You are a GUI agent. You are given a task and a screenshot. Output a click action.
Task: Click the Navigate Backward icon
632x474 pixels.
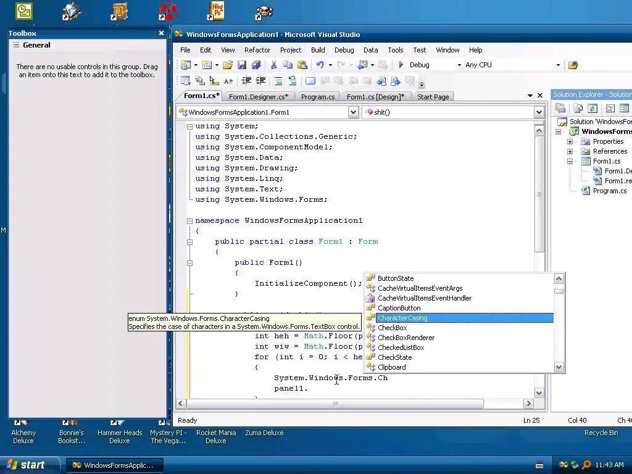[363, 65]
